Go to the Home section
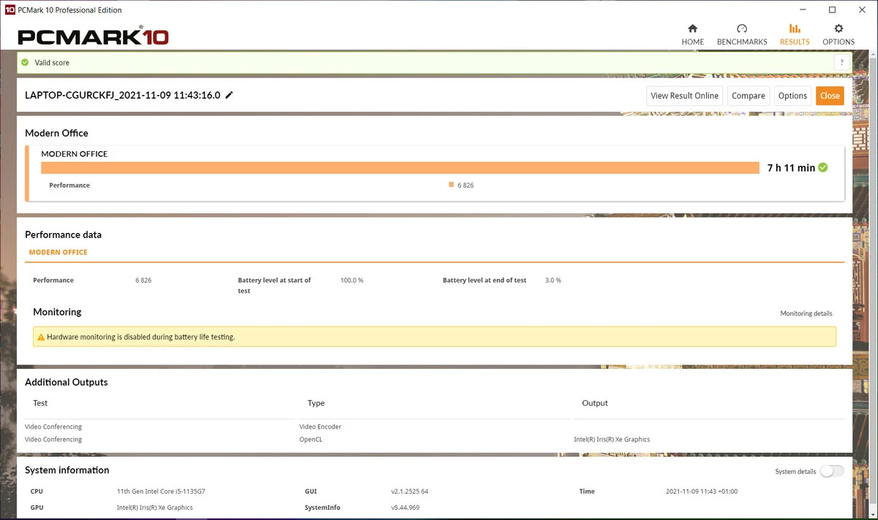 [692, 34]
